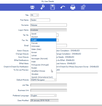The width and height of the screenshot is (102, 106).
Task: Click the EMail Alerts label
Action: pyautogui.click(x=24, y=63)
